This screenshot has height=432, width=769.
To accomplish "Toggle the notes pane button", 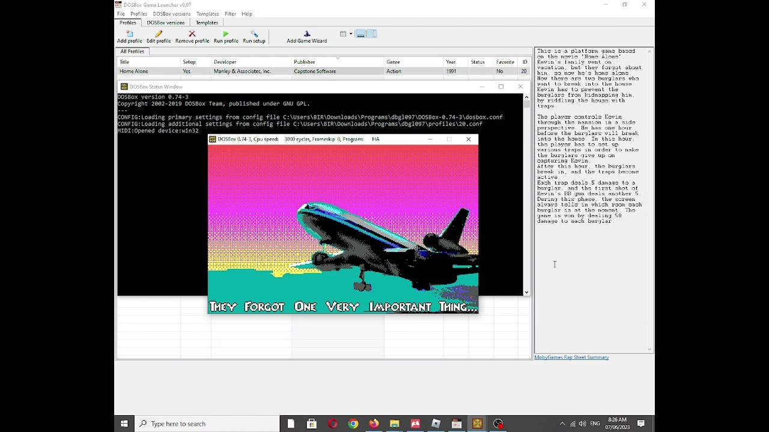I will click(x=372, y=34).
